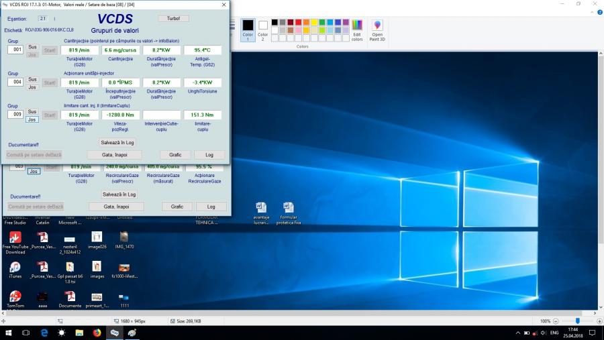
Task: Open File Explorer from the taskbar
Action: [x=79, y=333]
